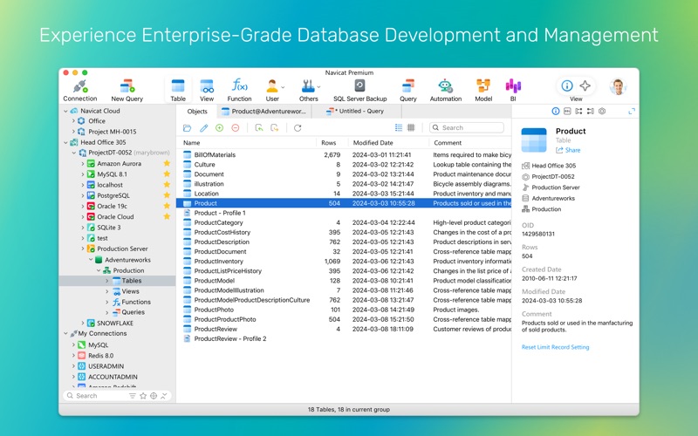Click the Design Table pencil icon
Image resolution: width=698 pixels, height=436 pixels.
[x=203, y=128]
